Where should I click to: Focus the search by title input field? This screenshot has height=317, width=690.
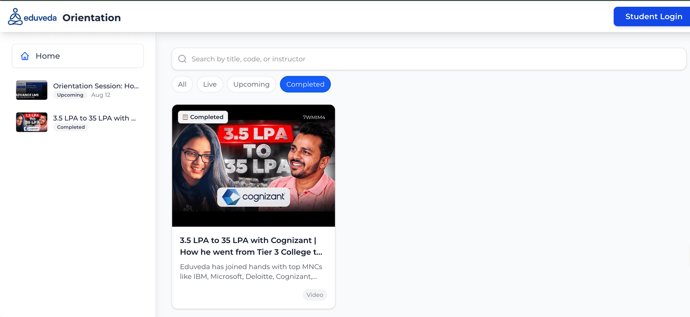pos(431,59)
